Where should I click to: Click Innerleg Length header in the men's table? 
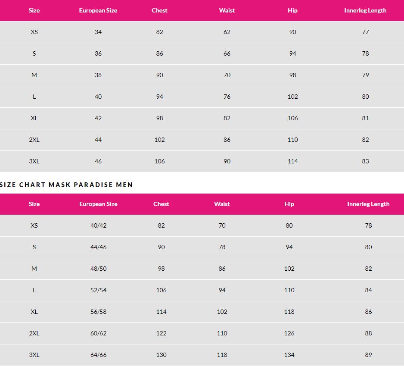tap(368, 204)
